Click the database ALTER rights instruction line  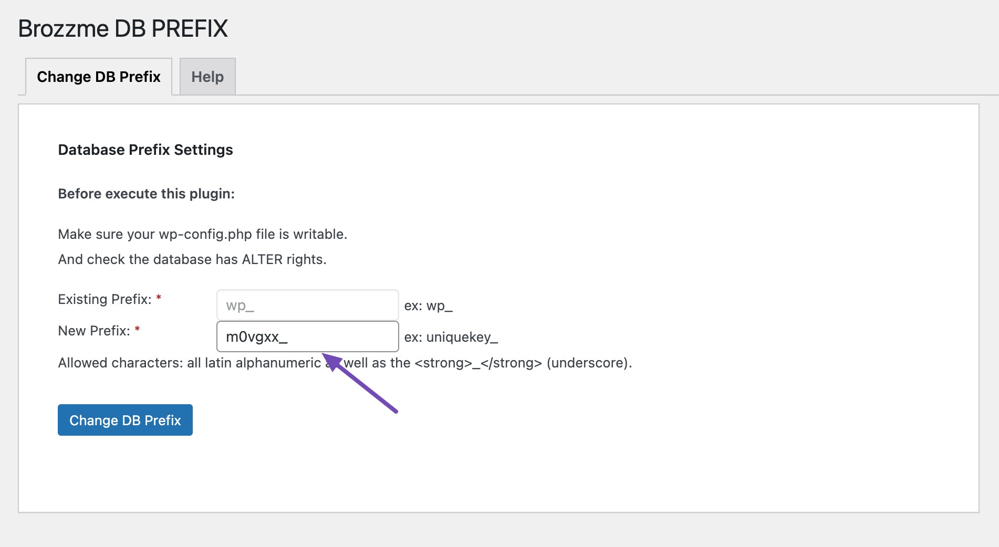pos(192,259)
